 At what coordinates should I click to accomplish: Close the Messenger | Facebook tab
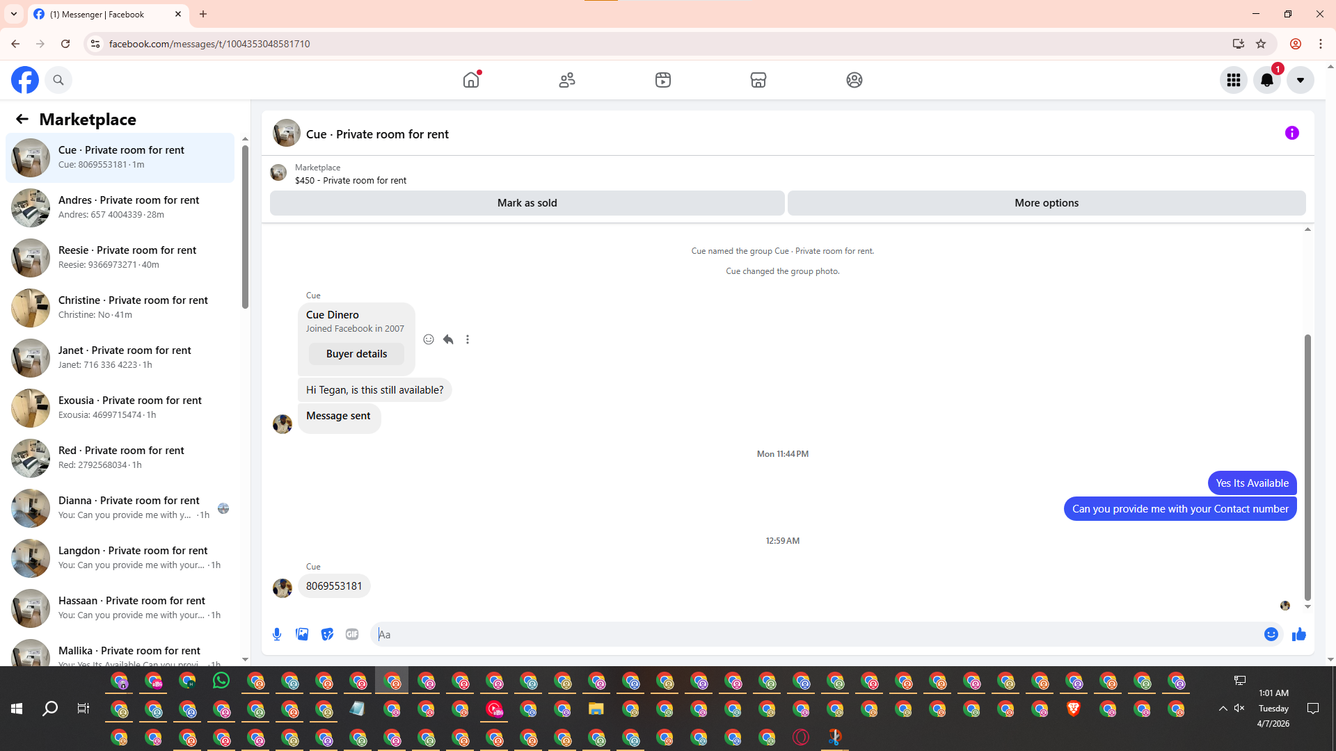[x=178, y=14]
